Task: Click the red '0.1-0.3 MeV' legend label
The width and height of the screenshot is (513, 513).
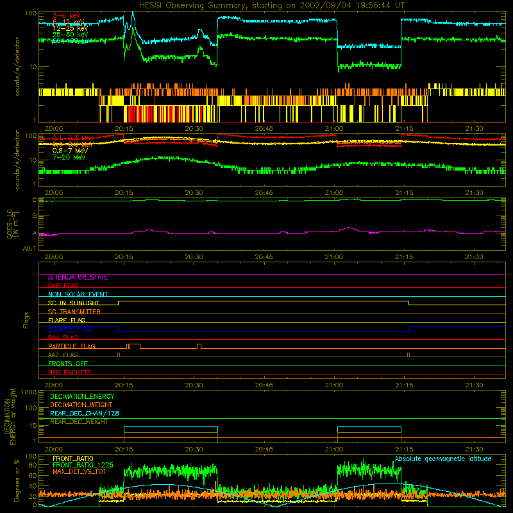Action: pyautogui.click(x=72, y=138)
